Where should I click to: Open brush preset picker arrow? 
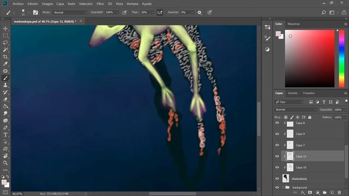coord(29,13)
